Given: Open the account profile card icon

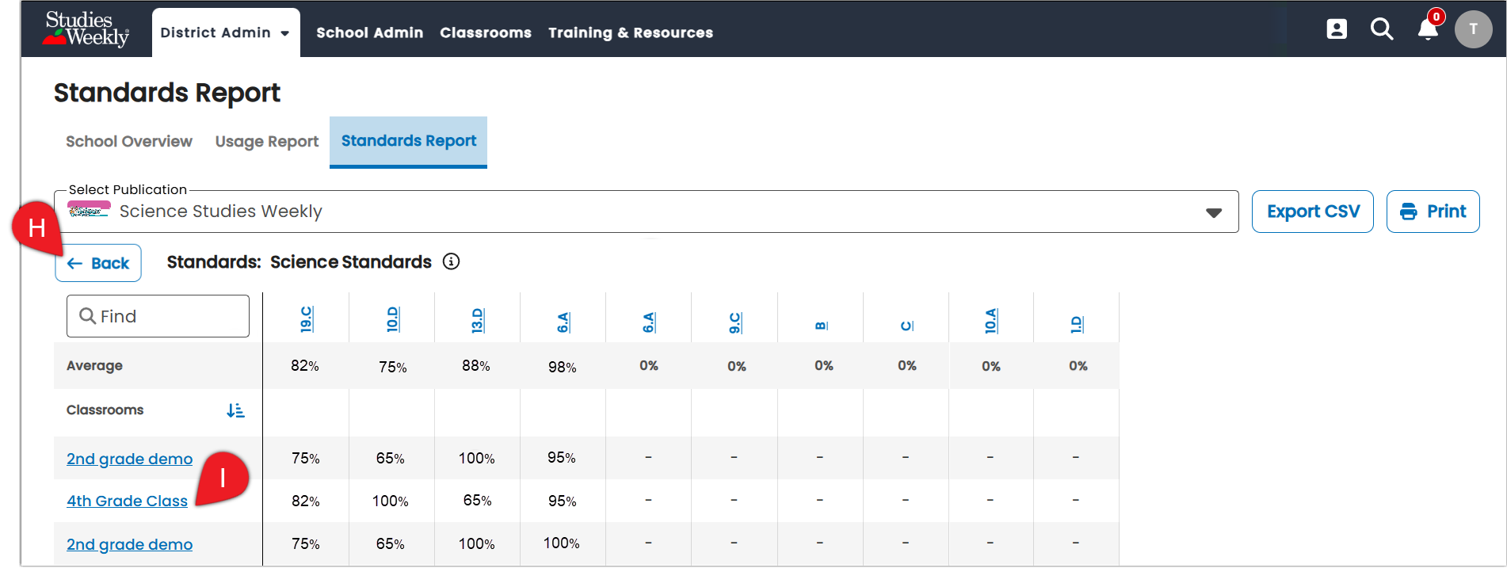Looking at the screenshot, I should tap(1337, 29).
